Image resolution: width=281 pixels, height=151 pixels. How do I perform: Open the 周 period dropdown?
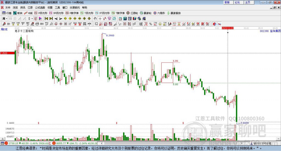click(x=5, y=18)
